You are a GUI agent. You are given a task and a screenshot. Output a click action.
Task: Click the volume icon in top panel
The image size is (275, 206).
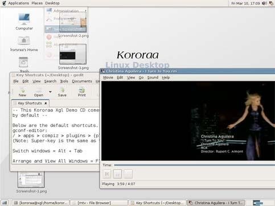tap(264, 3)
